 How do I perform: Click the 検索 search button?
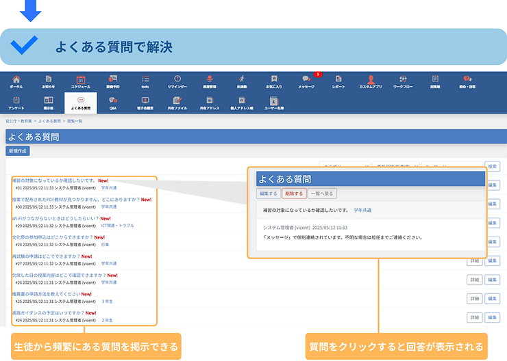tap(492, 166)
